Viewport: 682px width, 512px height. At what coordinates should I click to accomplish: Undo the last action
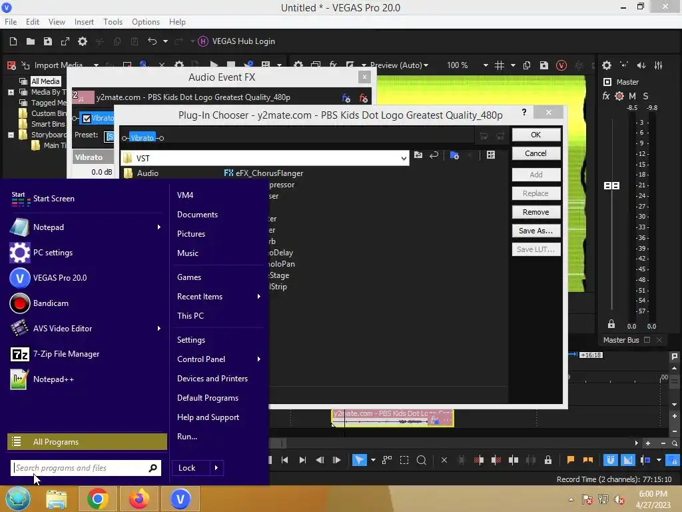point(153,41)
